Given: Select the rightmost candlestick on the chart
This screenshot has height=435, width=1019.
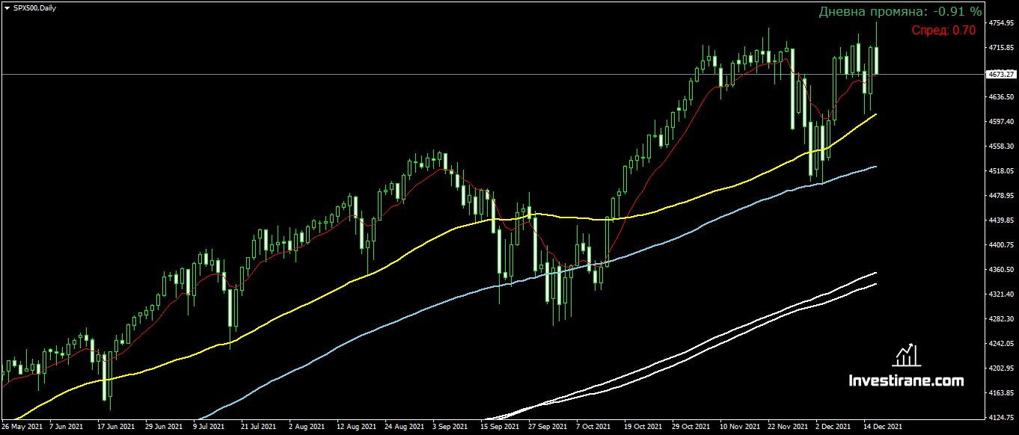Looking at the screenshot, I should tap(876, 60).
